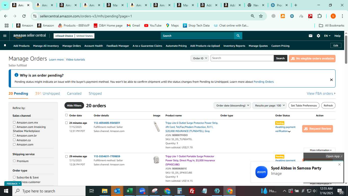The image size is (348, 196).
Task: Open Excel from the taskbar
Action: click(130, 191)
